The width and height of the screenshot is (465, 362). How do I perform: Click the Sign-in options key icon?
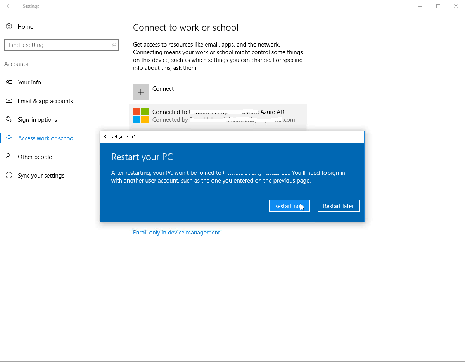coord(9,120)
